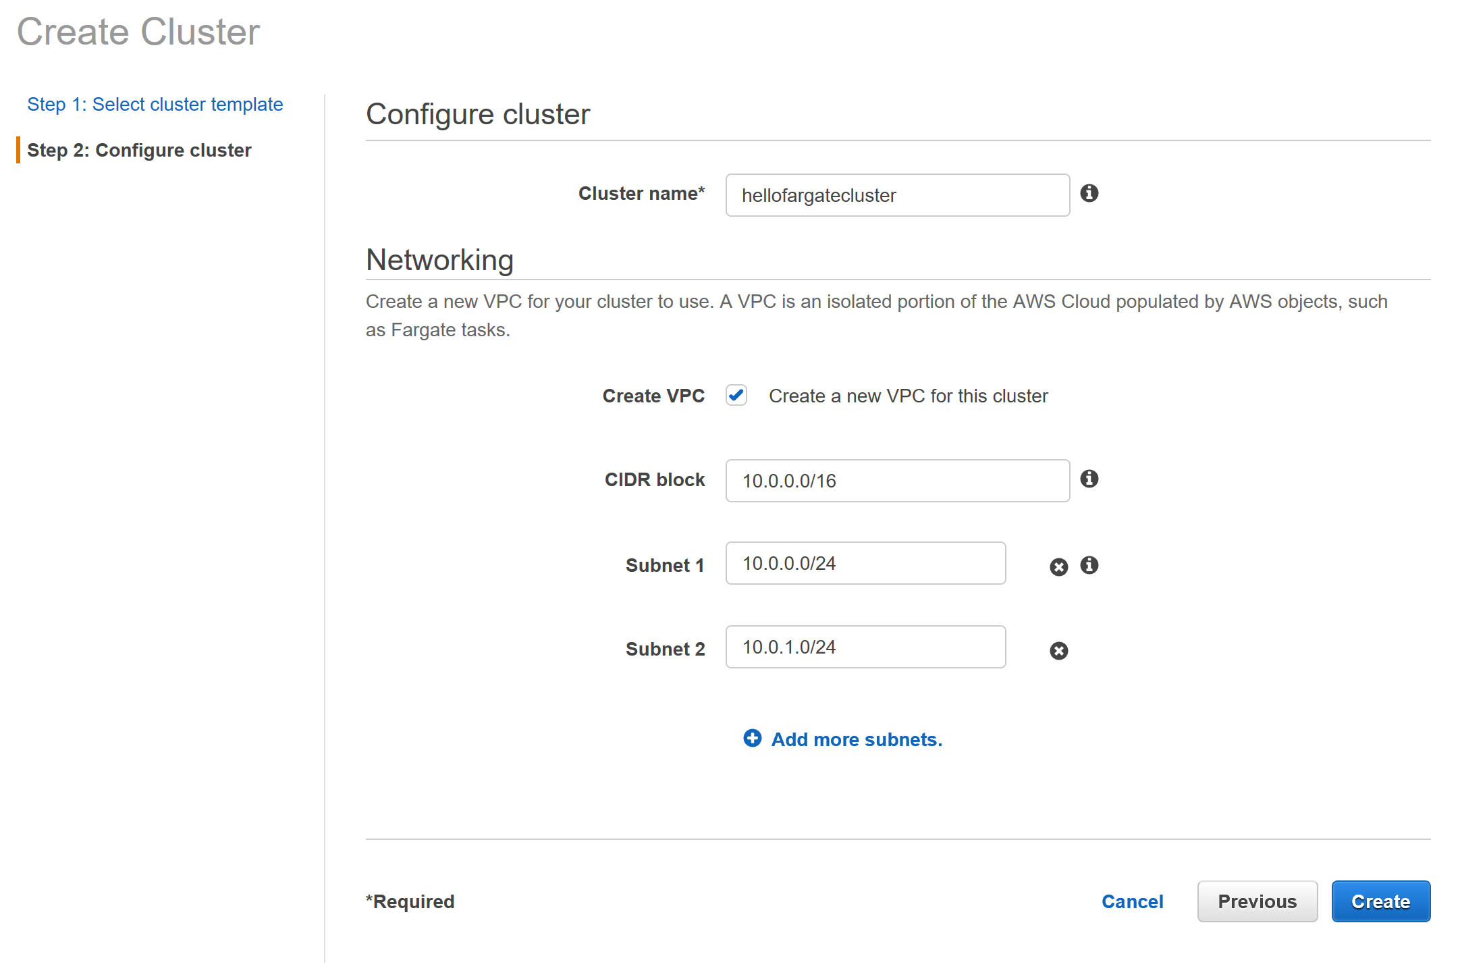Click into the CIDR block field
1460x979 pixels.
click(897, 481)
